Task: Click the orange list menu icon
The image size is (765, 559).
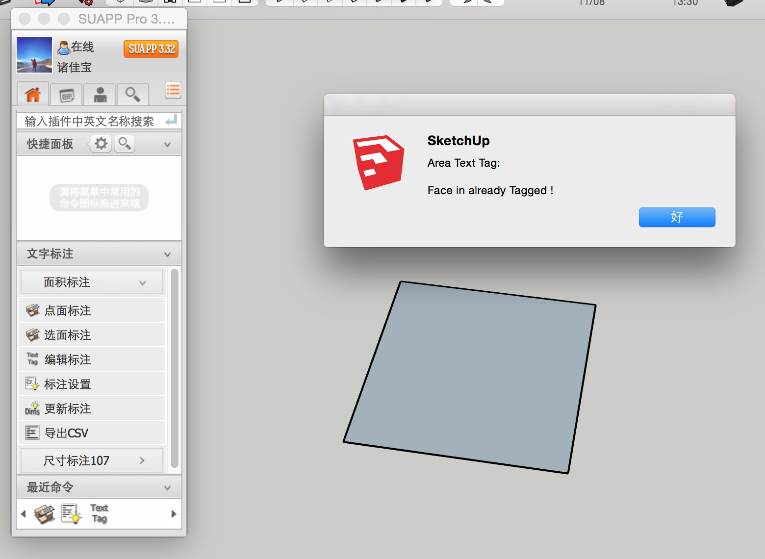Action: point(173,90)
